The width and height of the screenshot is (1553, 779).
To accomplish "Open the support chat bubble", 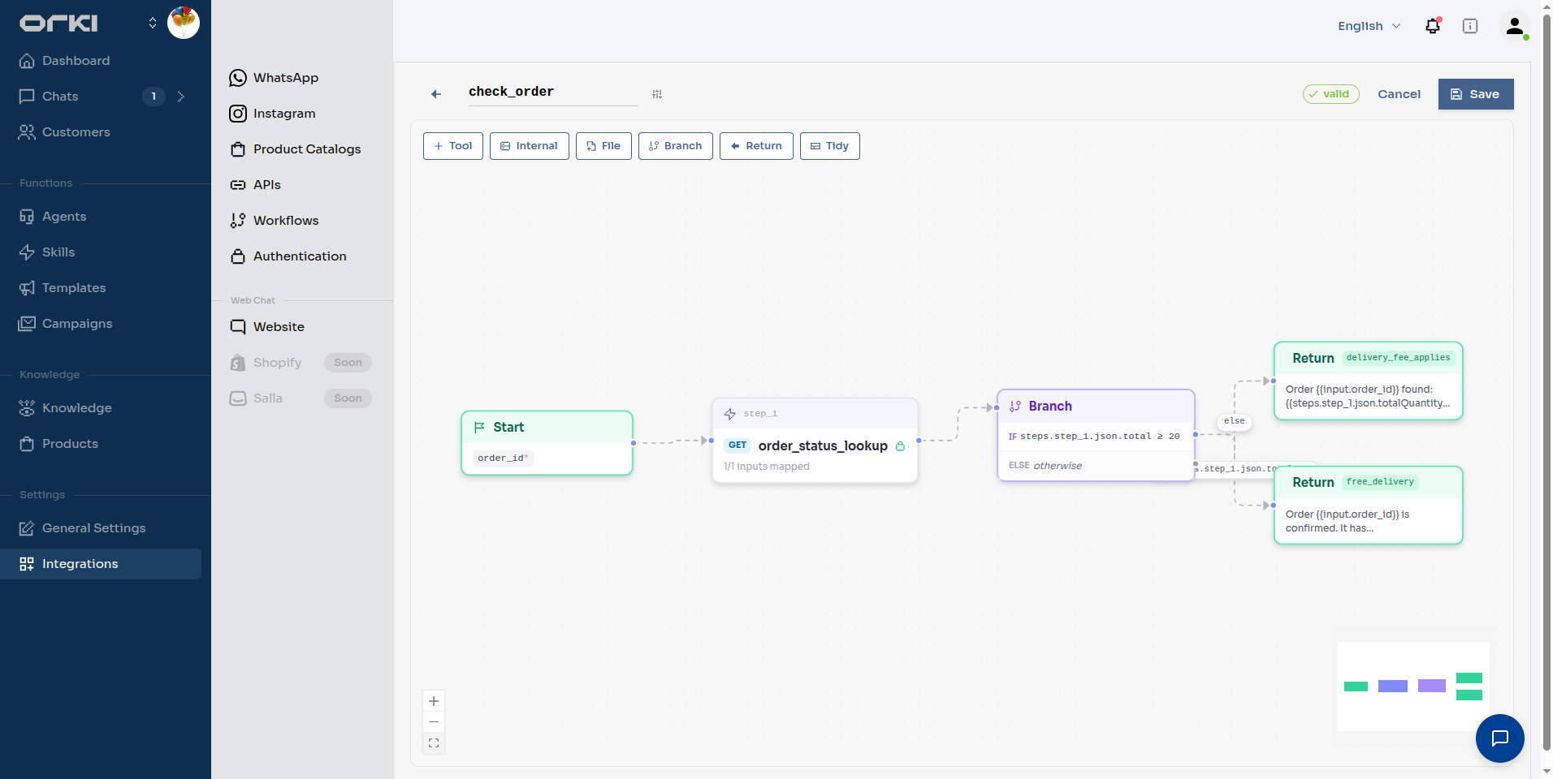I will [1499, 738].
